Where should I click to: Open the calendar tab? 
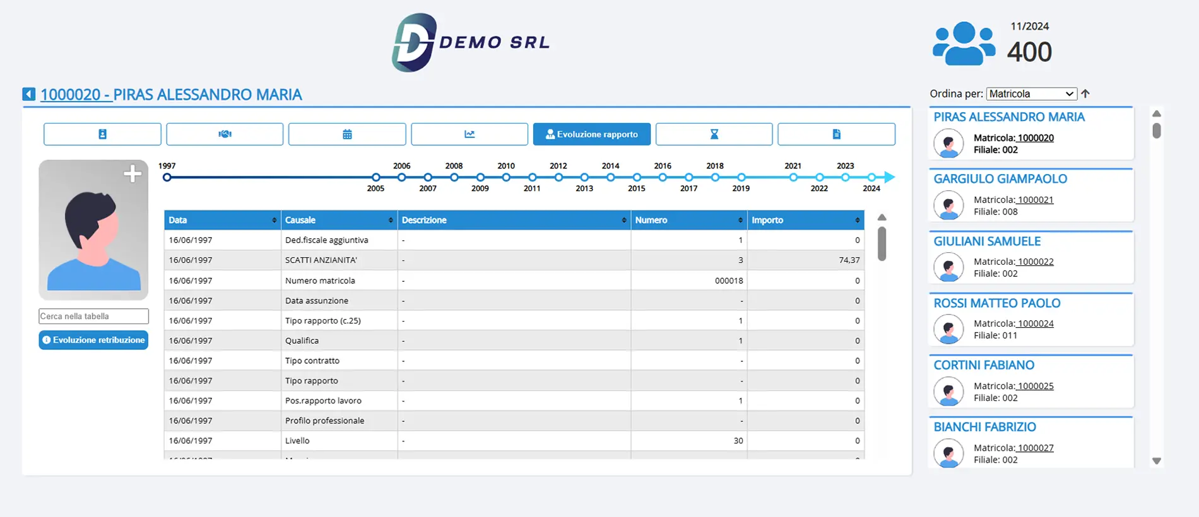347,134
